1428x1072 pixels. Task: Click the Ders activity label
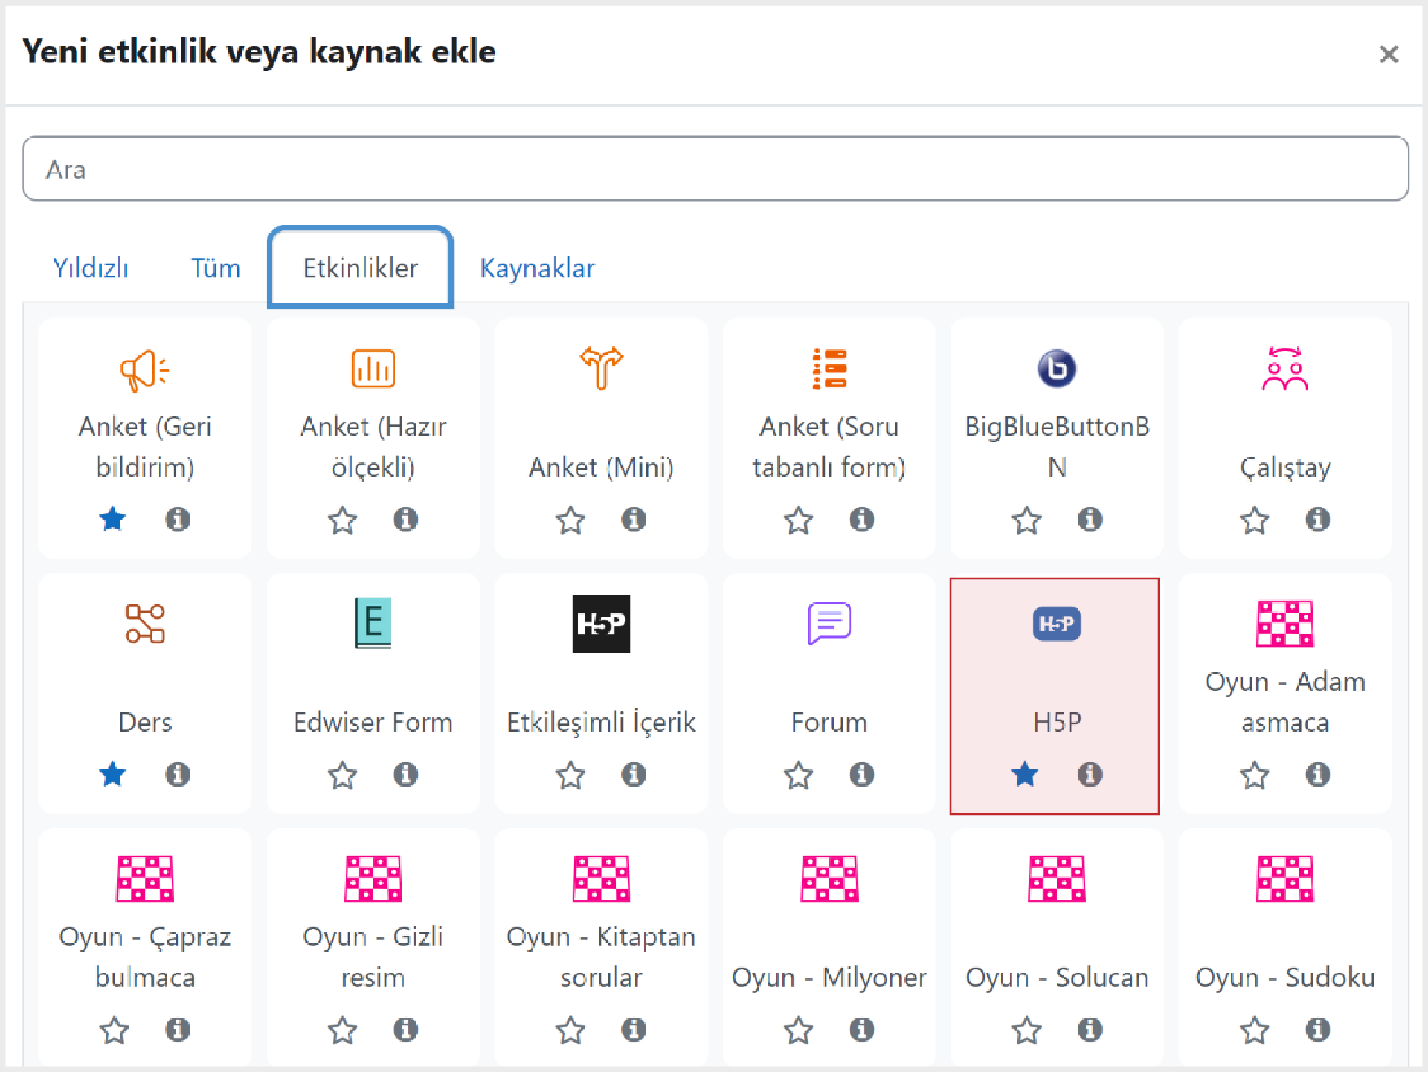145,722
